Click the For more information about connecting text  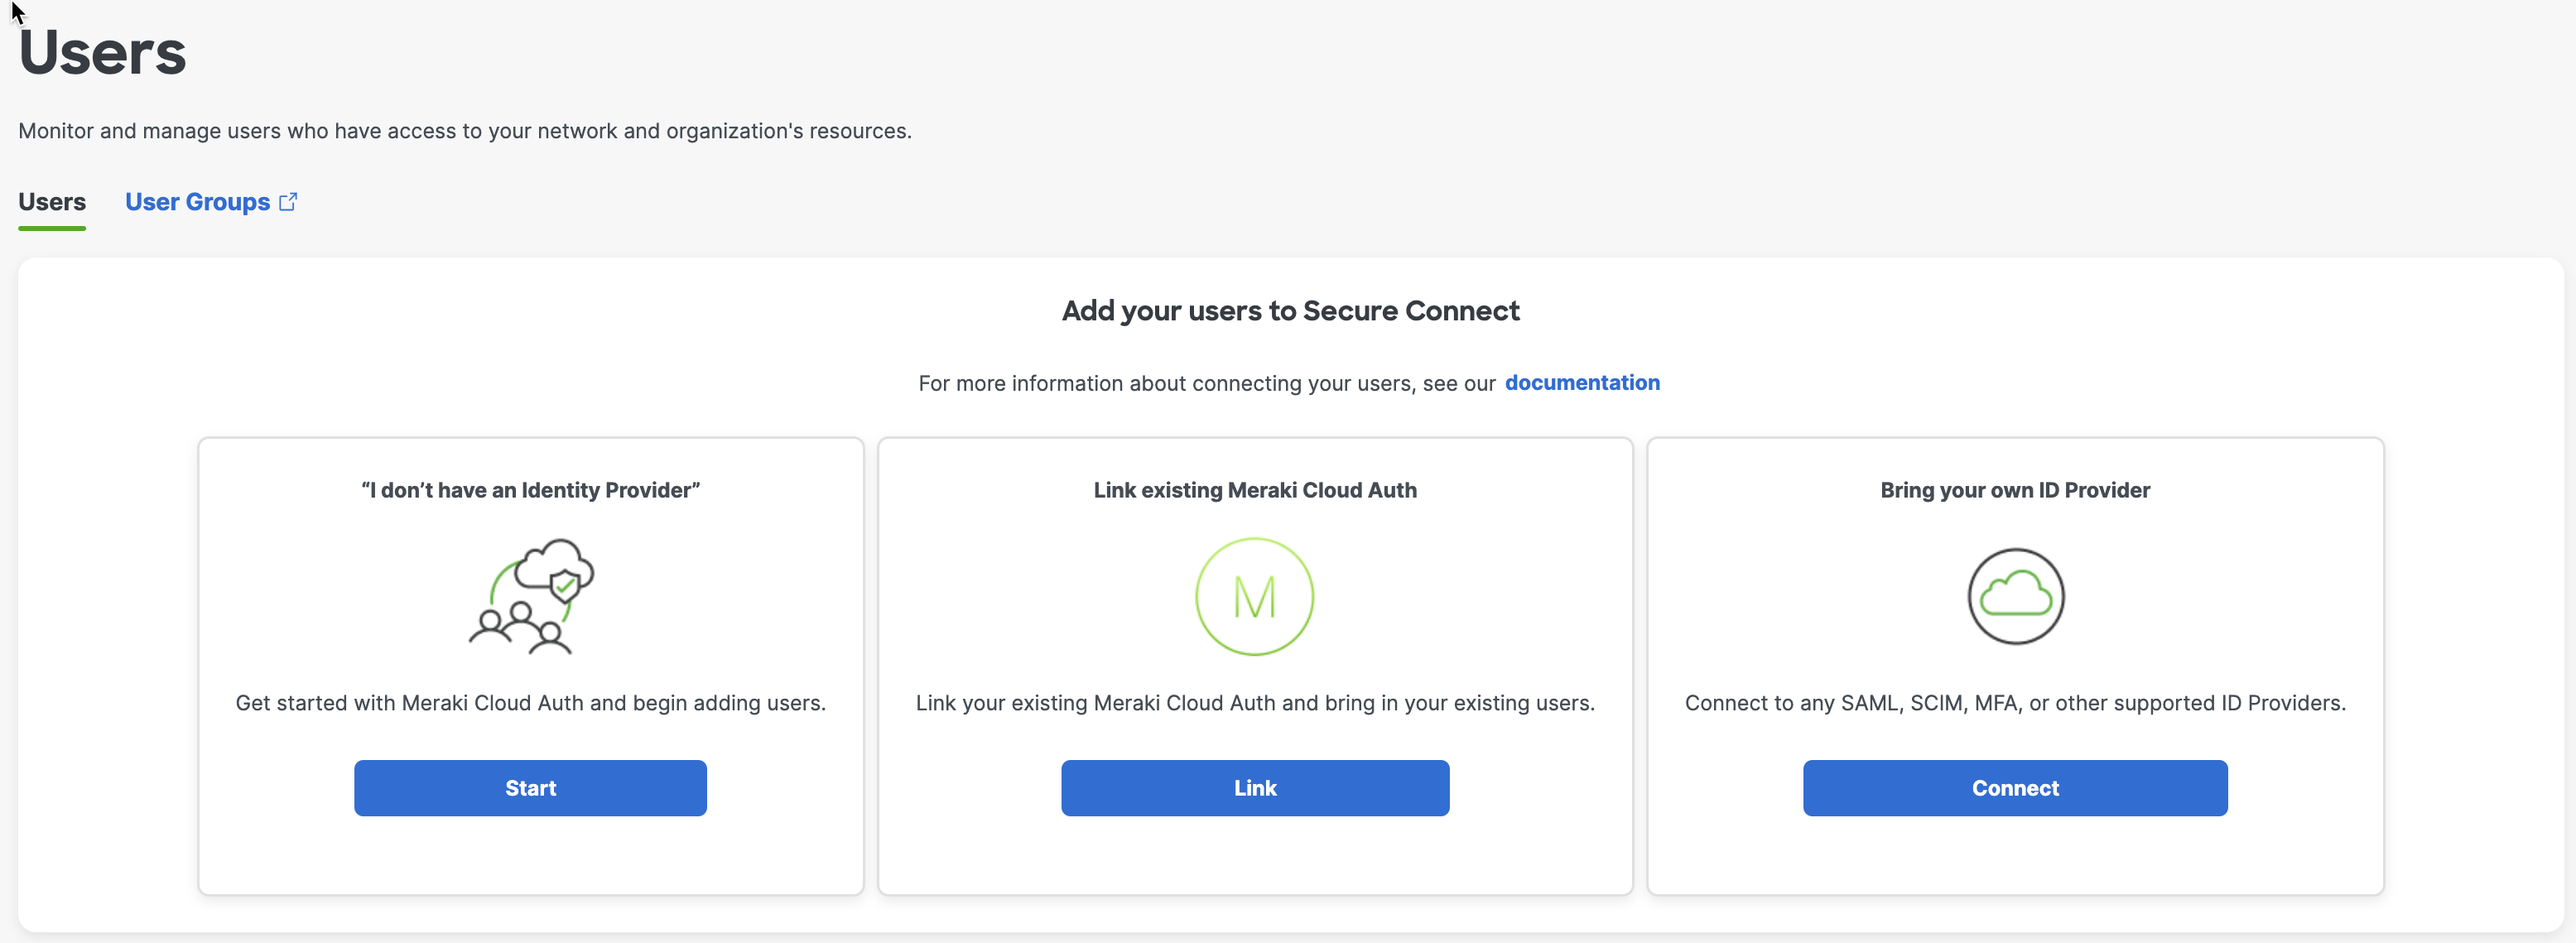1207,384
